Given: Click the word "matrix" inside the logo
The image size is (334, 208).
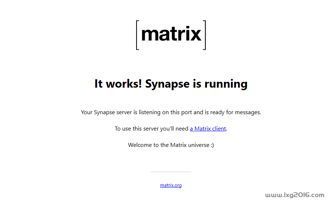Looking at the screenshot, I should (x=171, y=33).
